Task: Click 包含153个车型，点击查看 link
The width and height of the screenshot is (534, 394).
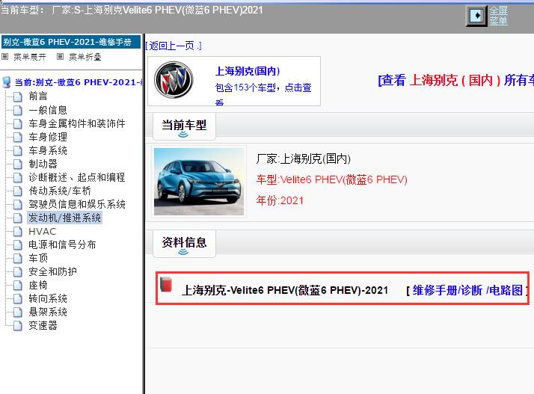Action: [263, 93]
